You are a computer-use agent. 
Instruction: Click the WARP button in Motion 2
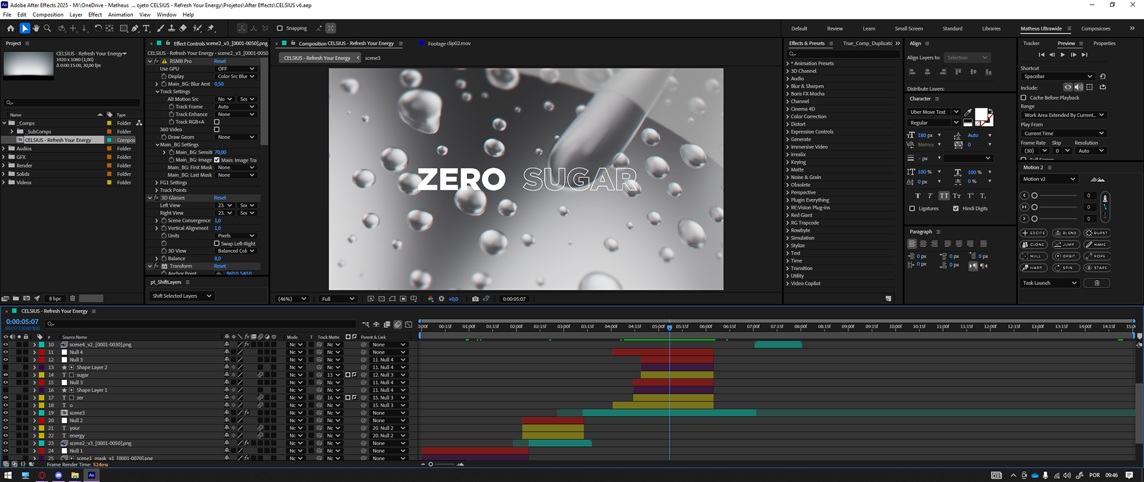click(1034, 268)
